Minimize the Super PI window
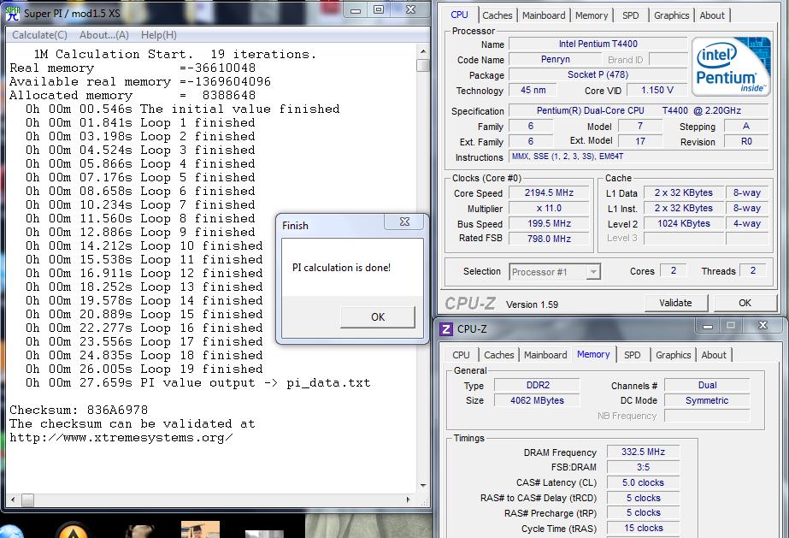 point(356,10)
